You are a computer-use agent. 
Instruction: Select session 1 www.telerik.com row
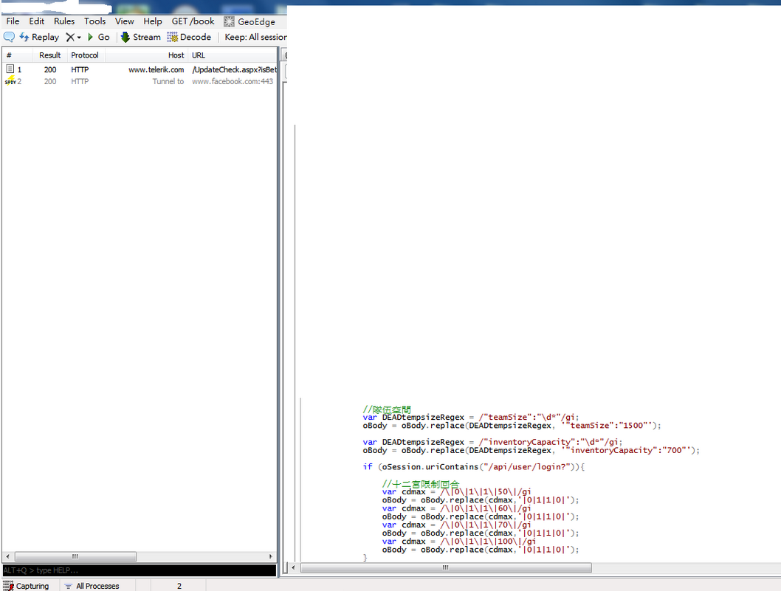coord(140,69)
